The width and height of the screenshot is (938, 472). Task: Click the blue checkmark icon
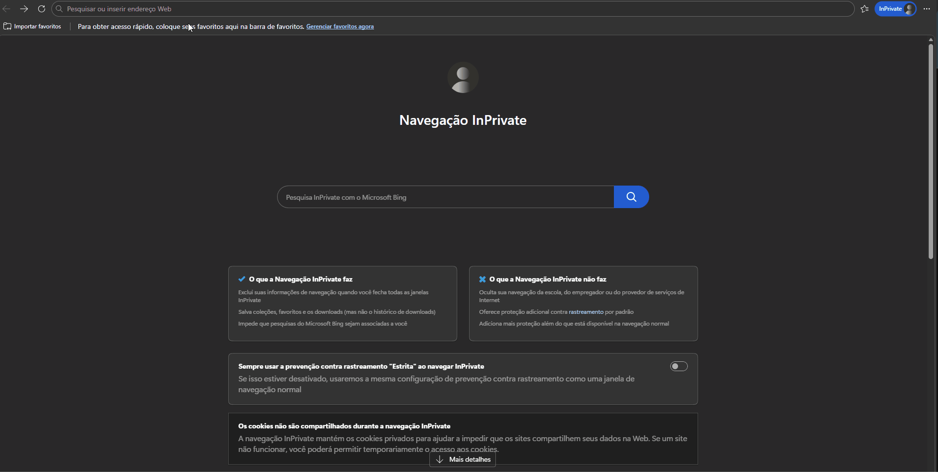241,279
